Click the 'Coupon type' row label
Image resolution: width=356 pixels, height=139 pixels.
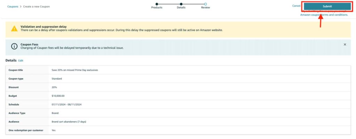click(16, 79)
